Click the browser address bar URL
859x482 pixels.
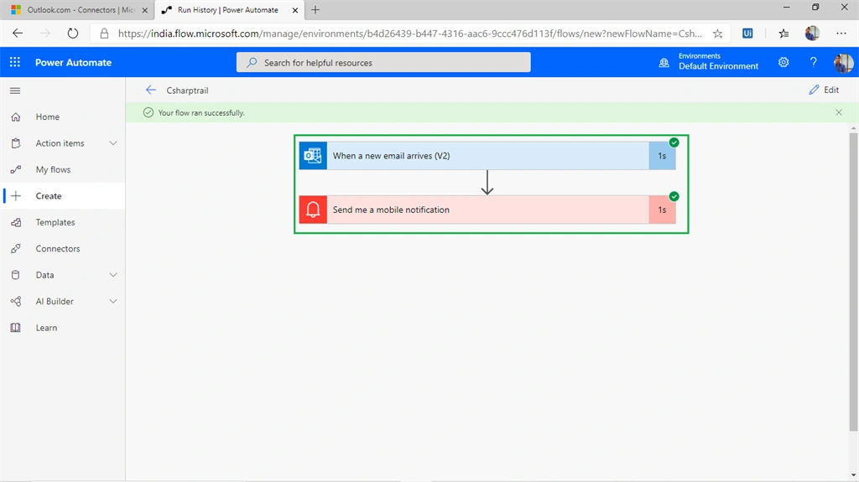point(409,34)
